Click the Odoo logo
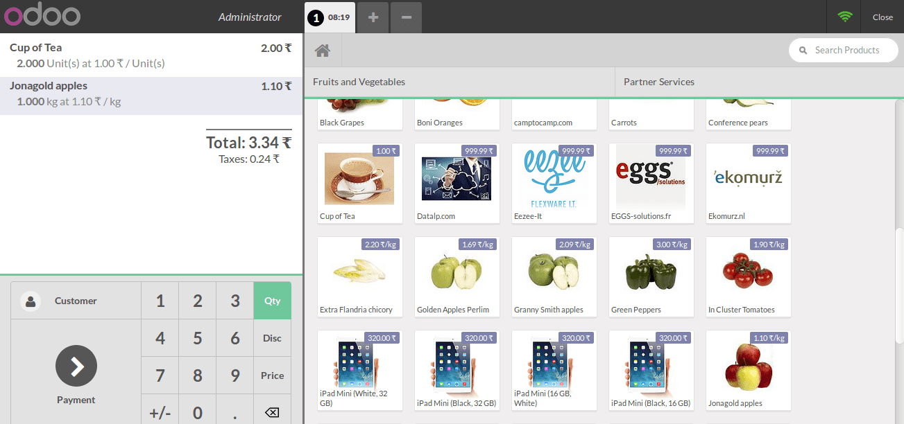The width and height of the screenshot is (904, 424). click(x=42, y=15)
